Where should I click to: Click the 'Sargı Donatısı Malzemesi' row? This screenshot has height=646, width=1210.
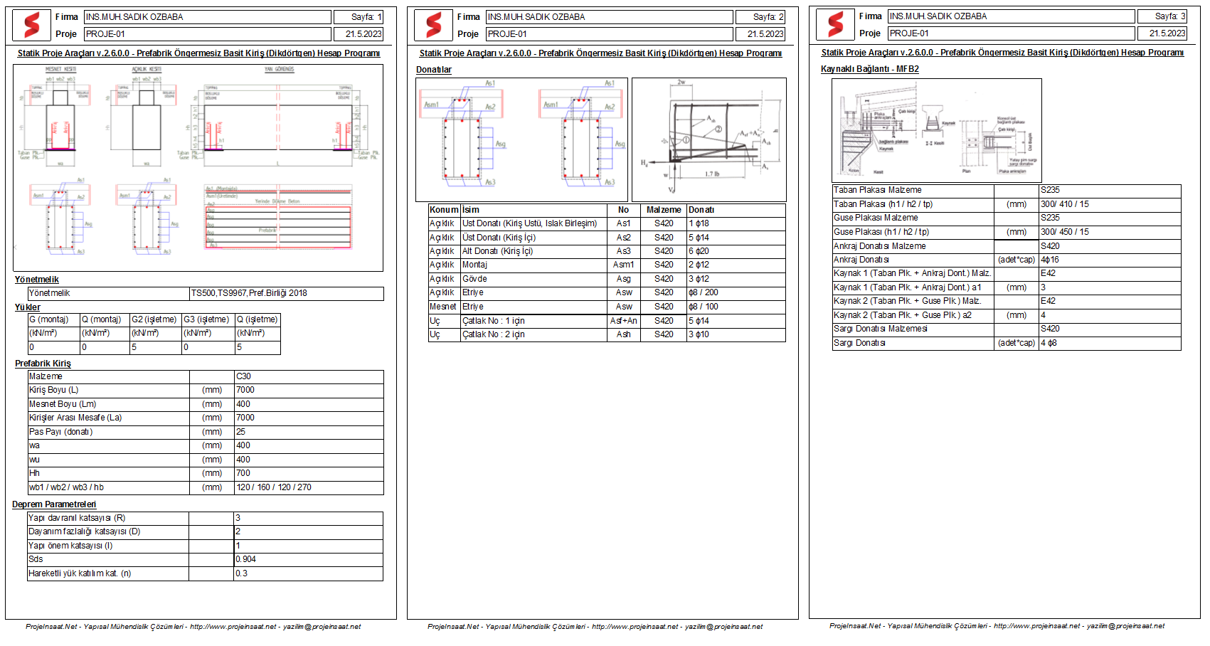pos(1007,329)
